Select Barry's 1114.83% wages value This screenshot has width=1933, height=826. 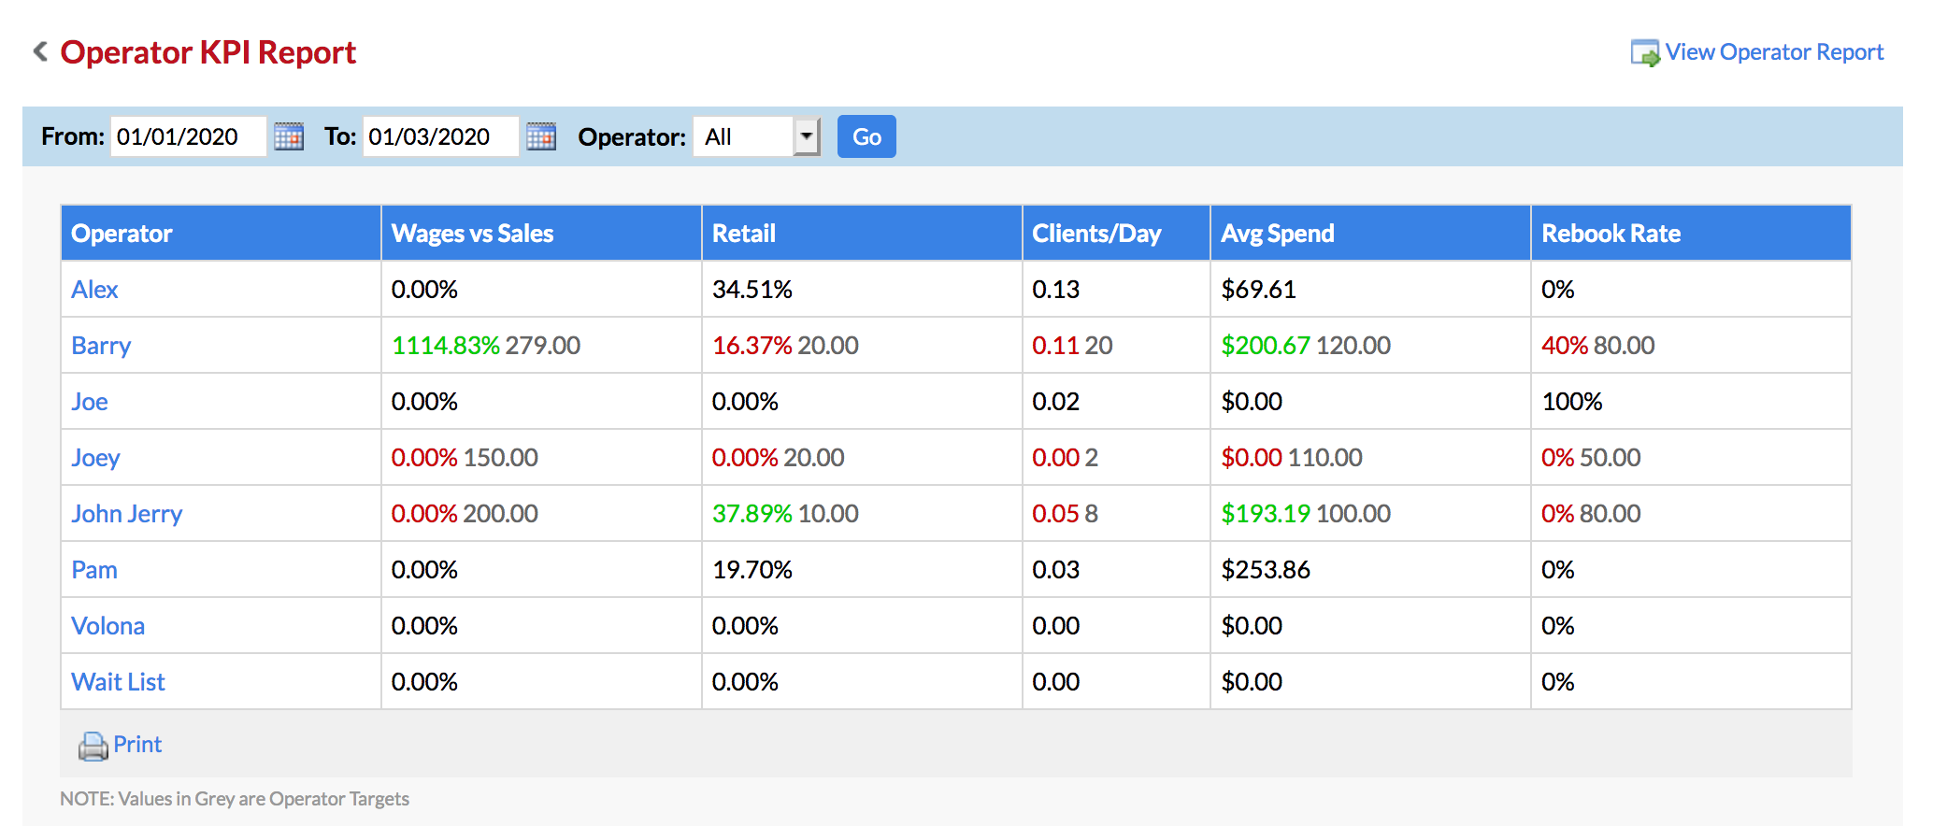(446, 346)
